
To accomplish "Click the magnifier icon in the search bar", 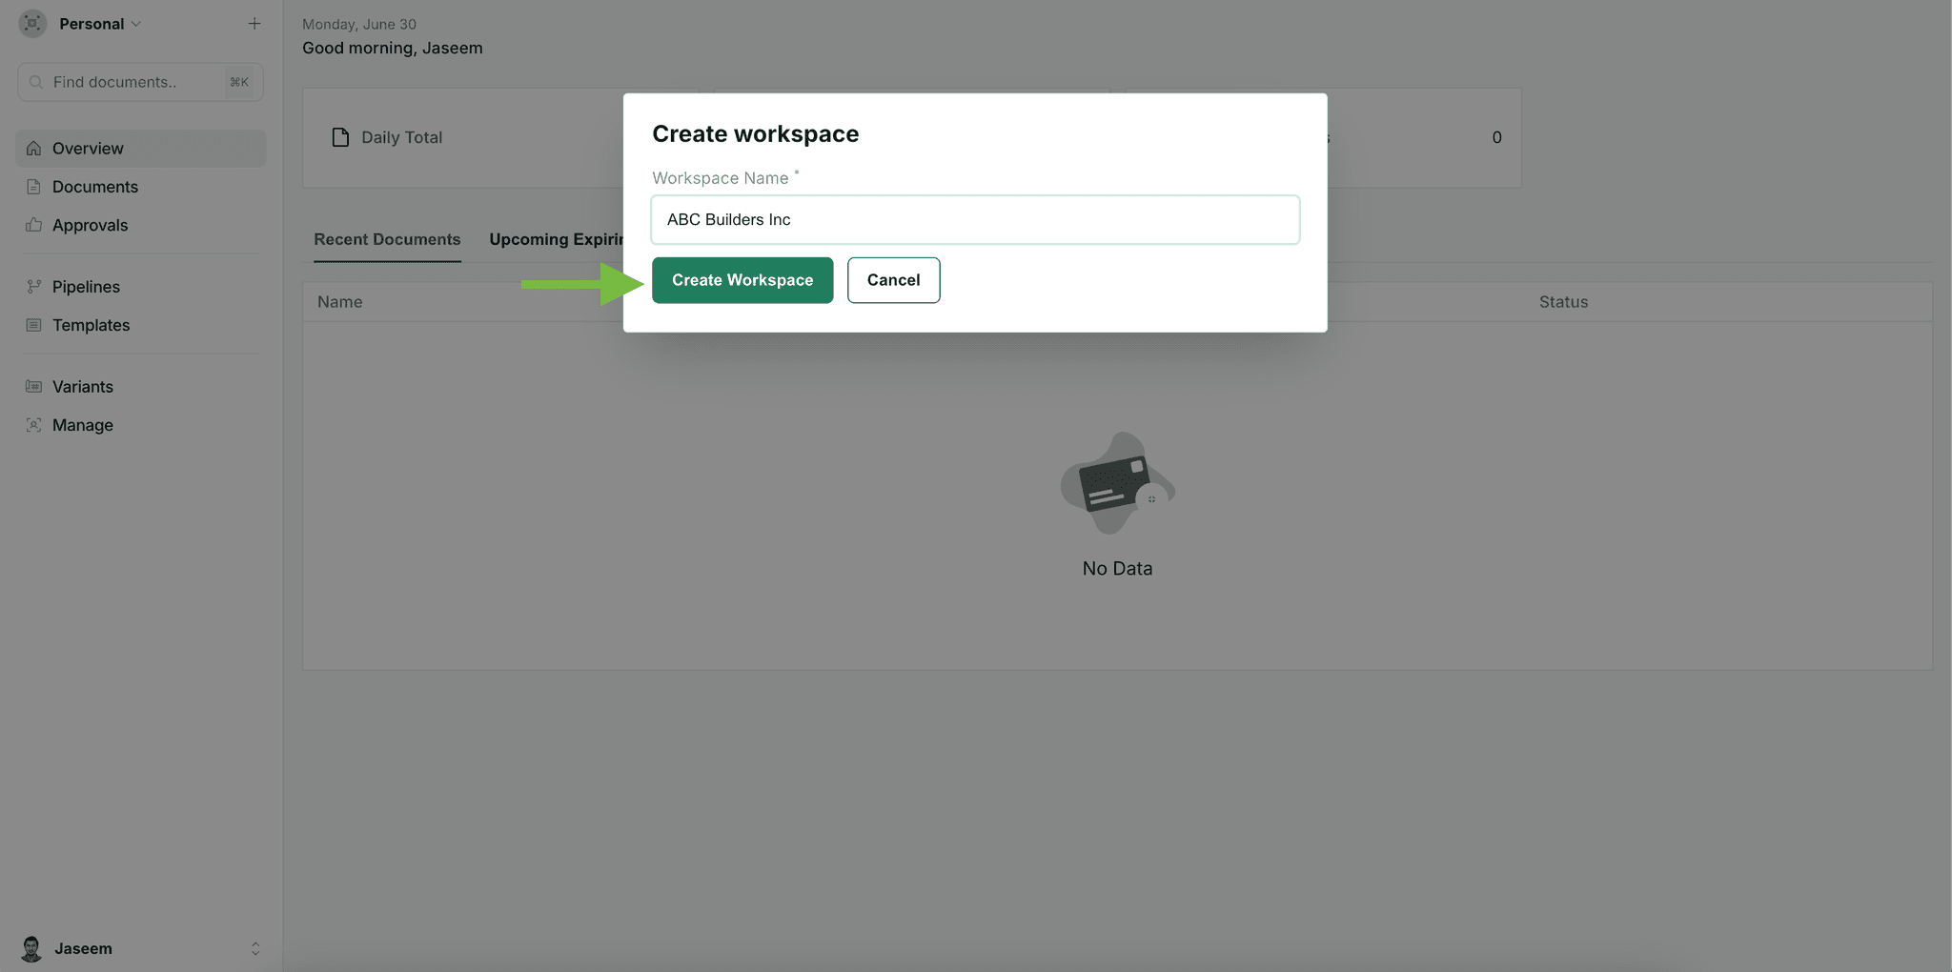I will pos(35,82).
